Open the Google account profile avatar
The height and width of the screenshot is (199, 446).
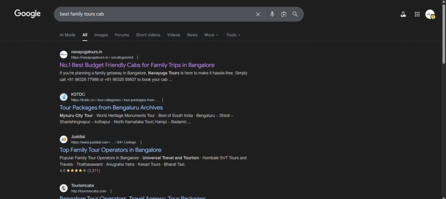(x=430, y=14)
